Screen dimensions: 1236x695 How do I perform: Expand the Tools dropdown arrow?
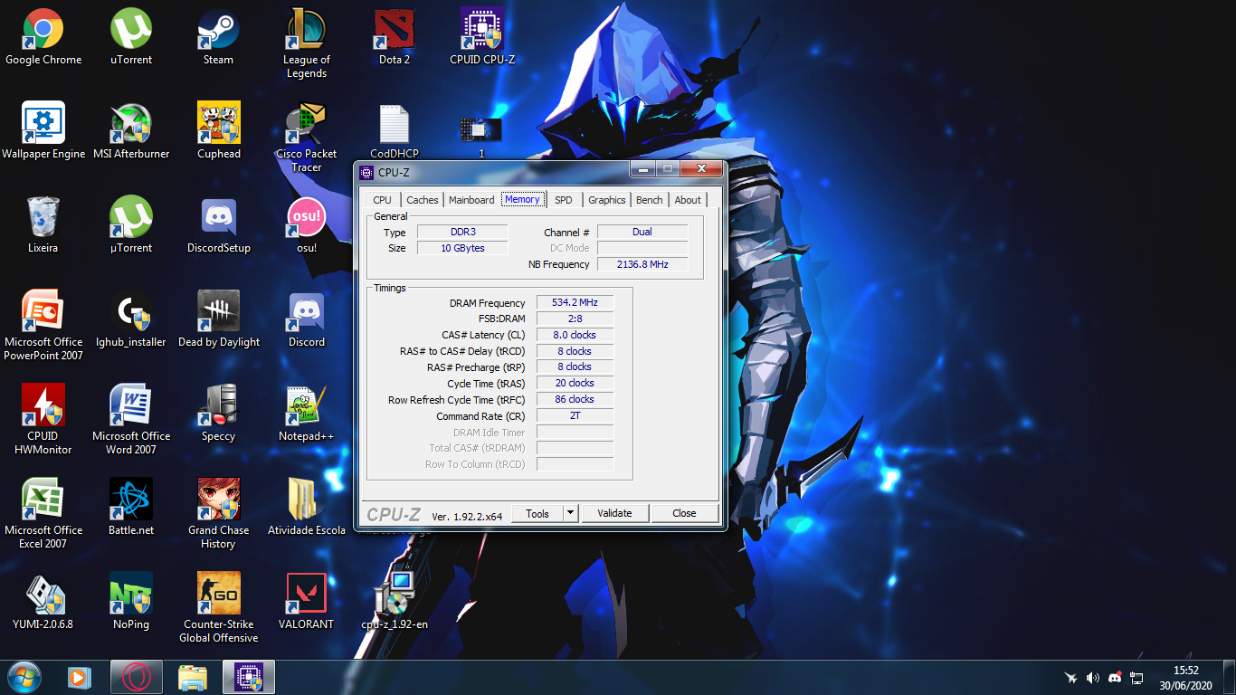tap(570, 513)
